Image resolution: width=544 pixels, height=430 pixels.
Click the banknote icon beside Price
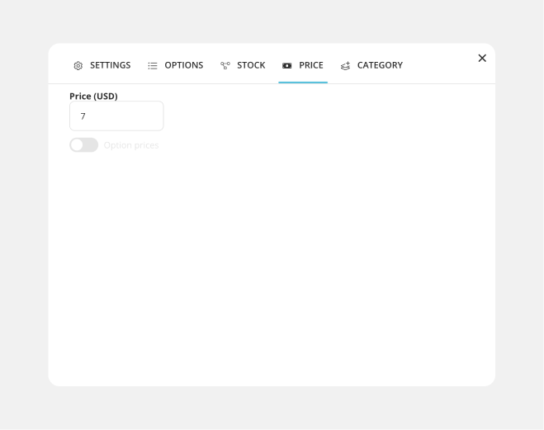287,66
